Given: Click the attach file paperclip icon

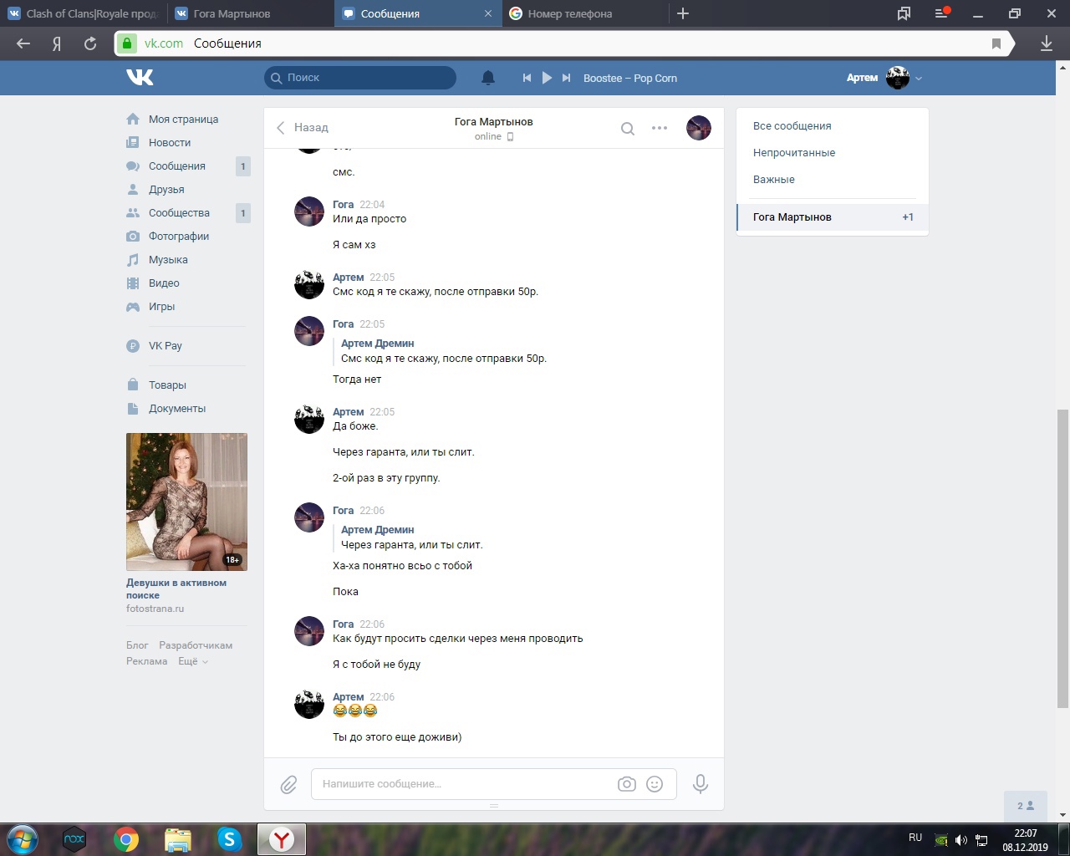Looking at the screenshot, I should pyautogui.click(x=288, y=784).
